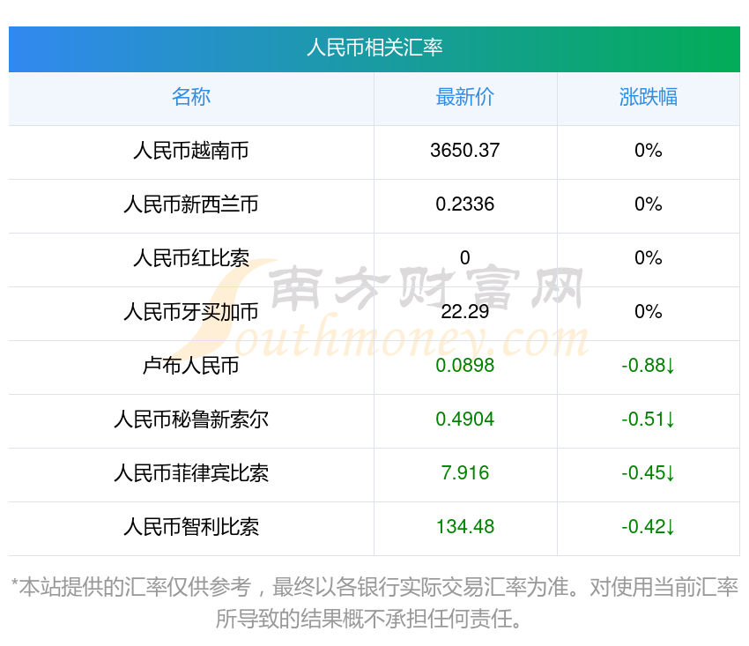Click the 7.916 price value
Viewport: 749px width, 646px height.
tap(464, 473)
